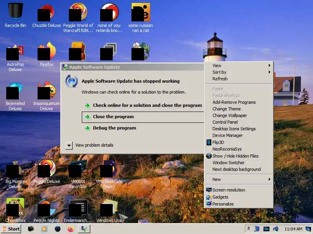Open Screen resolution from context menu
Screen dimensions: 313x234
click(x=239, y=190)
